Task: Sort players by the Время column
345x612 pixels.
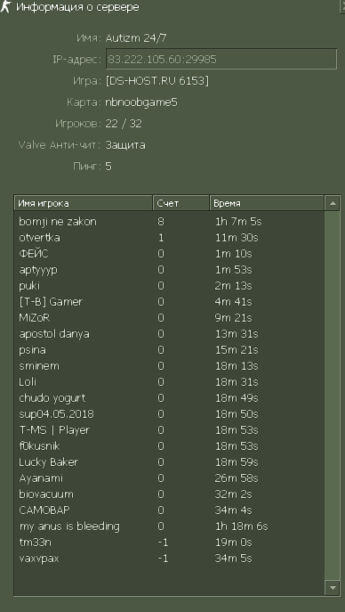Action: click(x=267, y=203)
